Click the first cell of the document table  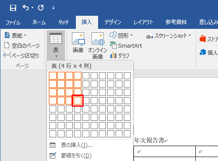[164, 151]
